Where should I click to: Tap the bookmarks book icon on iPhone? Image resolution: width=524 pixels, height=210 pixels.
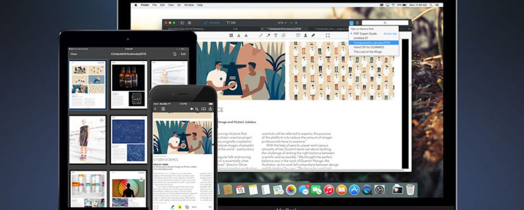point(203,109)
